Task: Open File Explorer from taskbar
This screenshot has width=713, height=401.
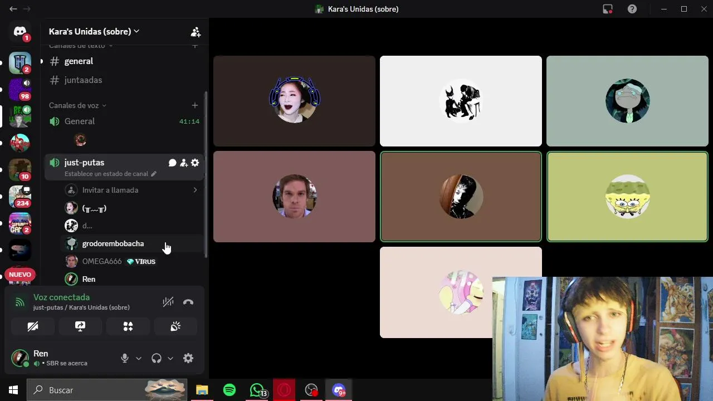Action: tap(202, 390)
